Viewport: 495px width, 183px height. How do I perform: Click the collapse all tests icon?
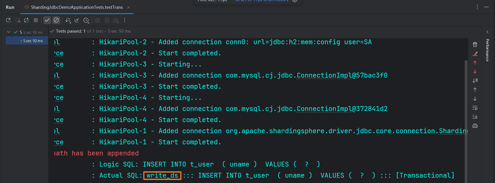(77, 20)
